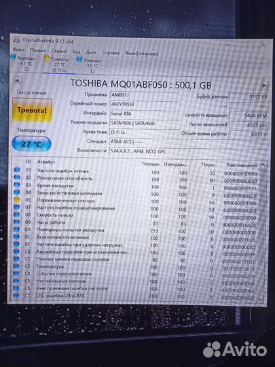
Task: Click the Возможности field S.M.A.R.T., APM, NCQ, GPL
Action: click(188, 152)
